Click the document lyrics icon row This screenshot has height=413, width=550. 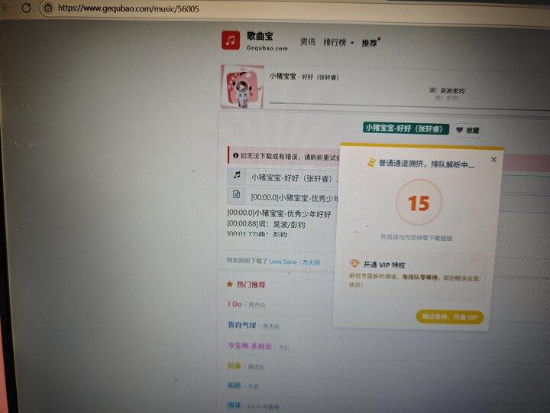(x=236, y=194)
